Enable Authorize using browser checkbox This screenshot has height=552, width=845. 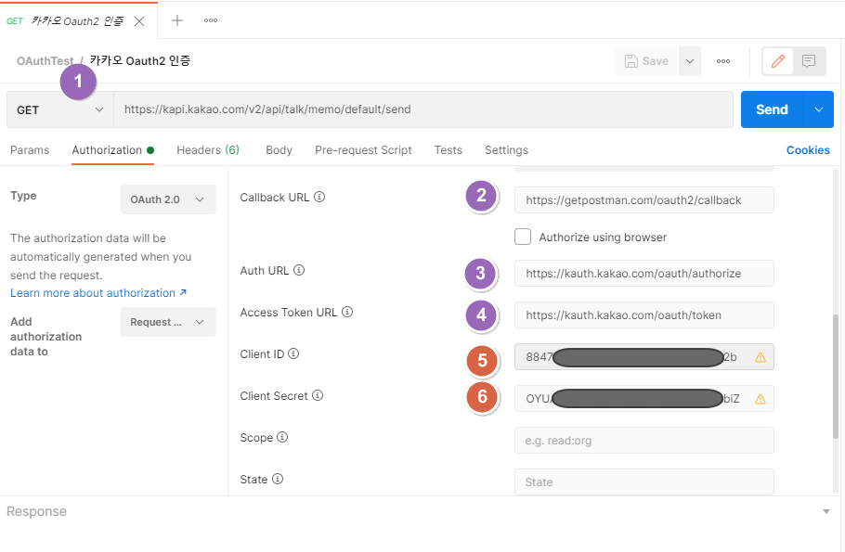522,237
